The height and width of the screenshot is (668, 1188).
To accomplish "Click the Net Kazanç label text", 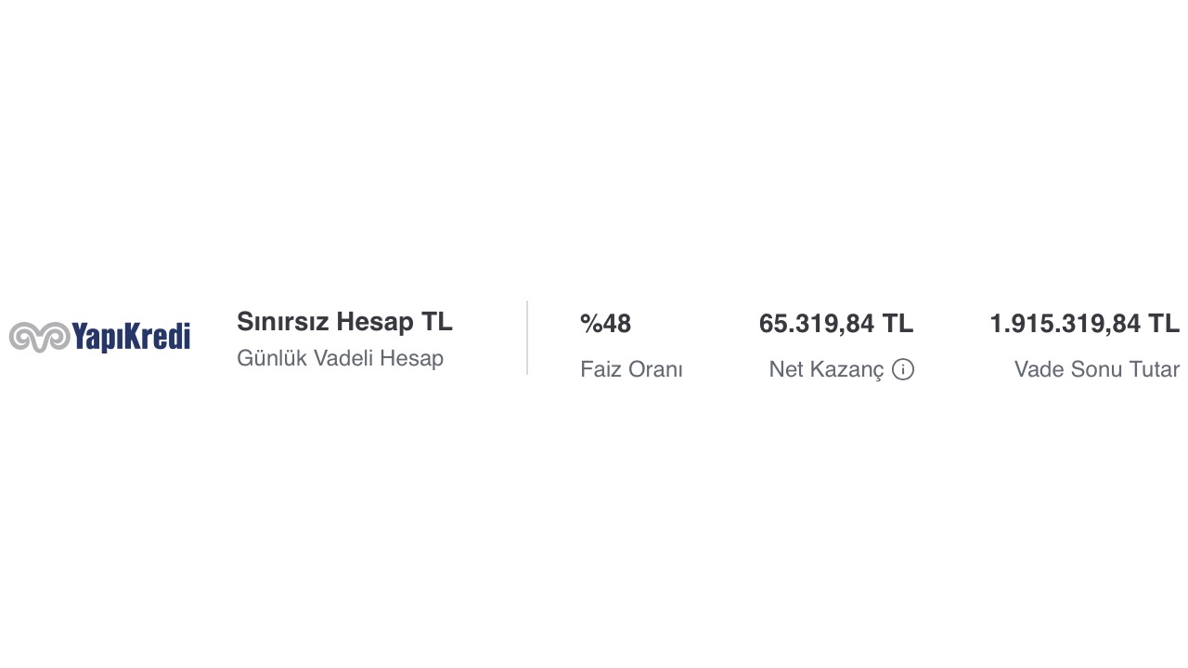I will [x=826, y=369].
